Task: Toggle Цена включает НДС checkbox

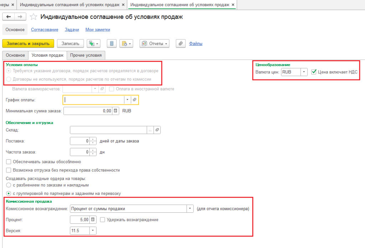Action: 314,72
